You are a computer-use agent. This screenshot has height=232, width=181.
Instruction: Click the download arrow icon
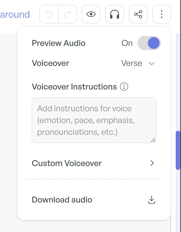pos(152,200)
